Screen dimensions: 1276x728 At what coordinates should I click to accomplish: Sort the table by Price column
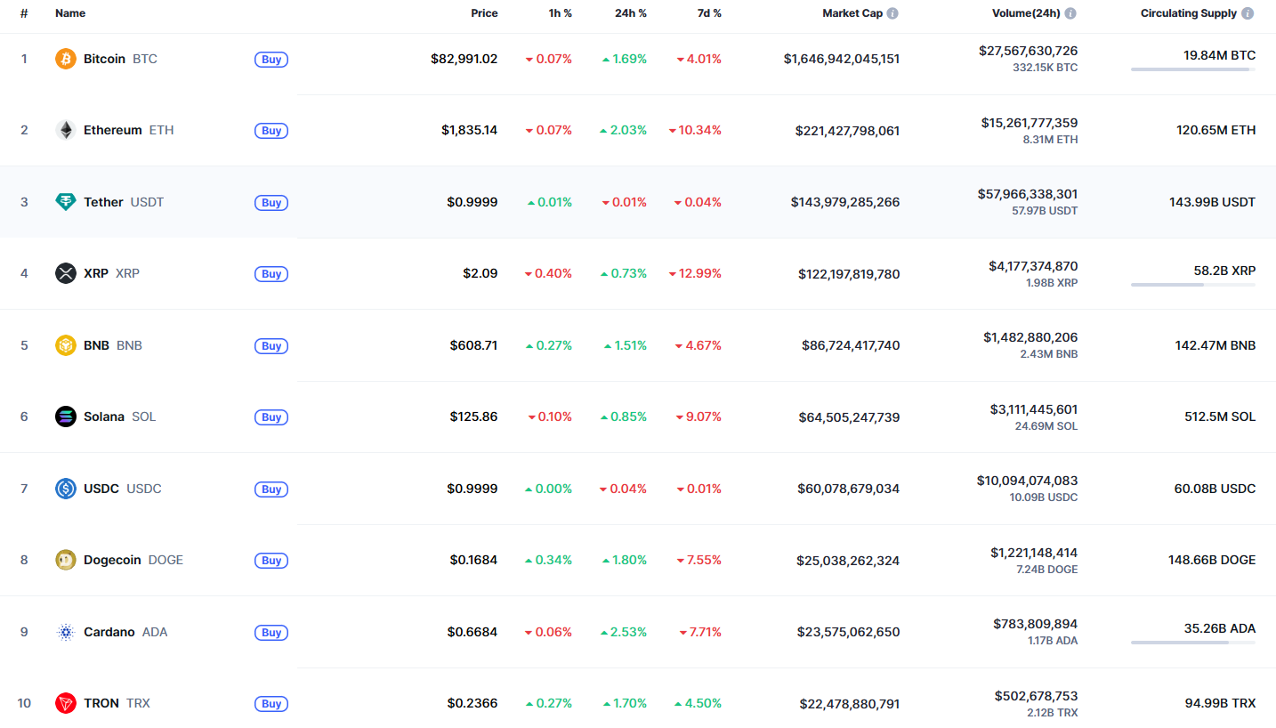tap(485, 13)
